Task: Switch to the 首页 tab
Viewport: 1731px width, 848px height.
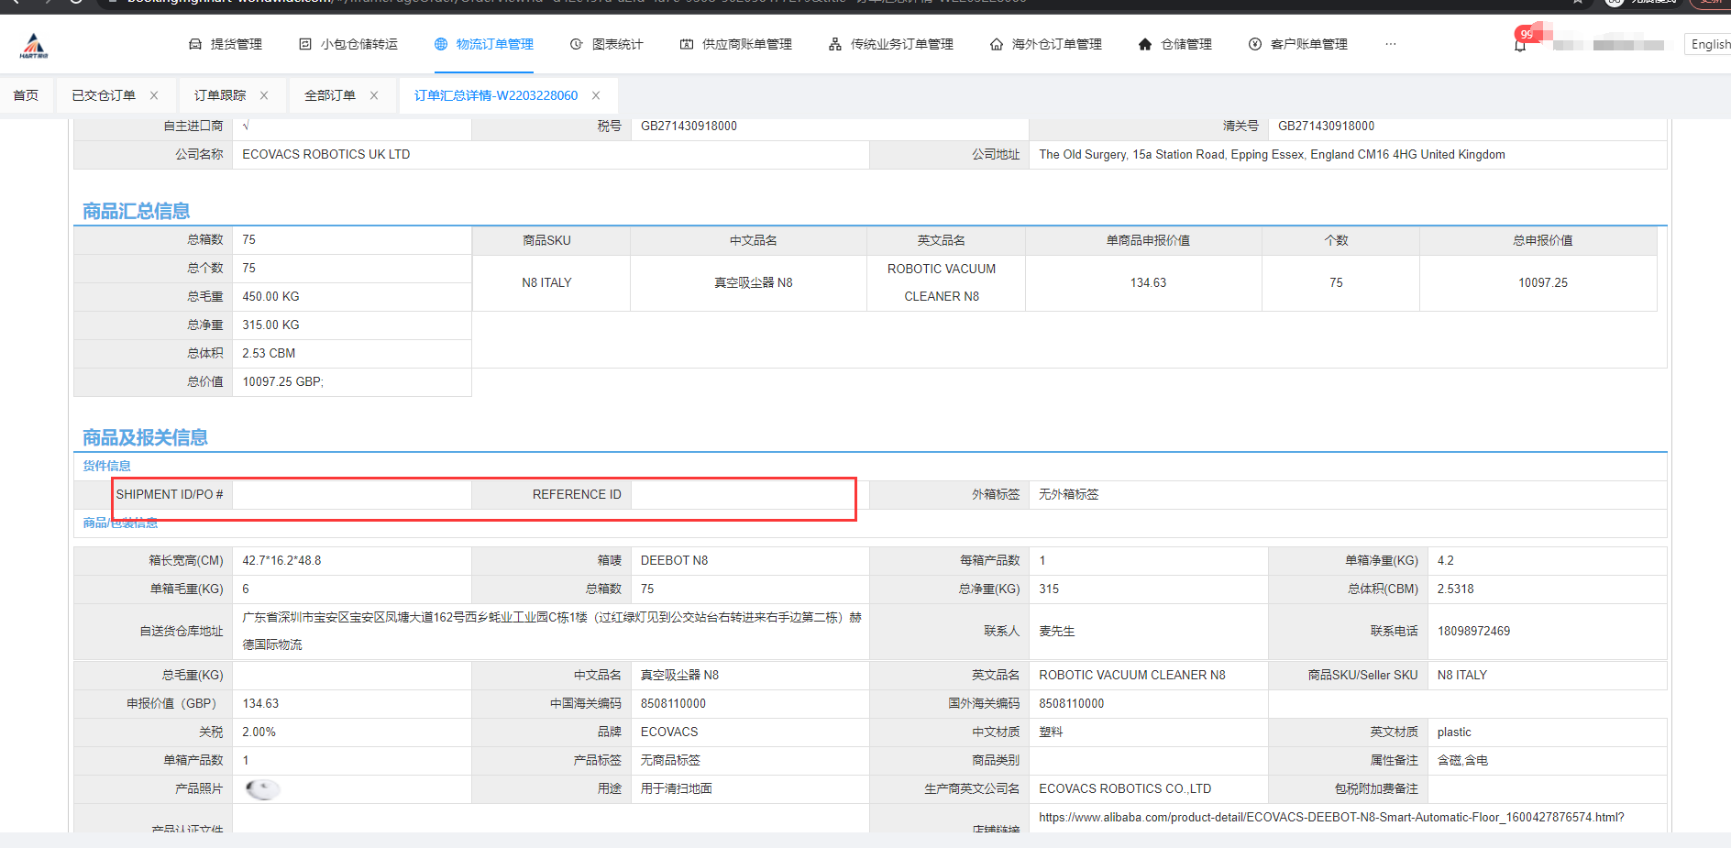Action: 26,94
